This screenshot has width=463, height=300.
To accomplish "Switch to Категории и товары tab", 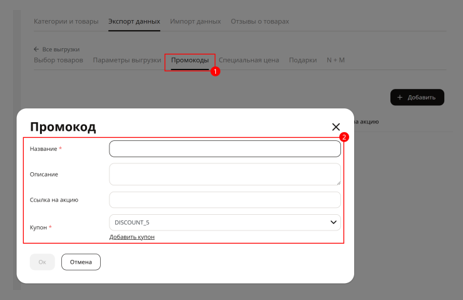I will (66, 21).
